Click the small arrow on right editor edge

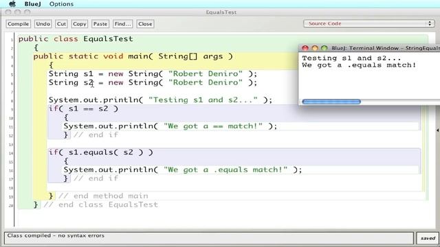tap(437, 130)
